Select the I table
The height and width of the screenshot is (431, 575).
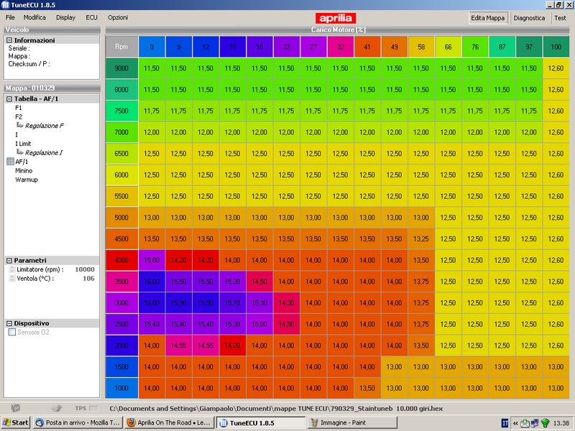point(17,134)
